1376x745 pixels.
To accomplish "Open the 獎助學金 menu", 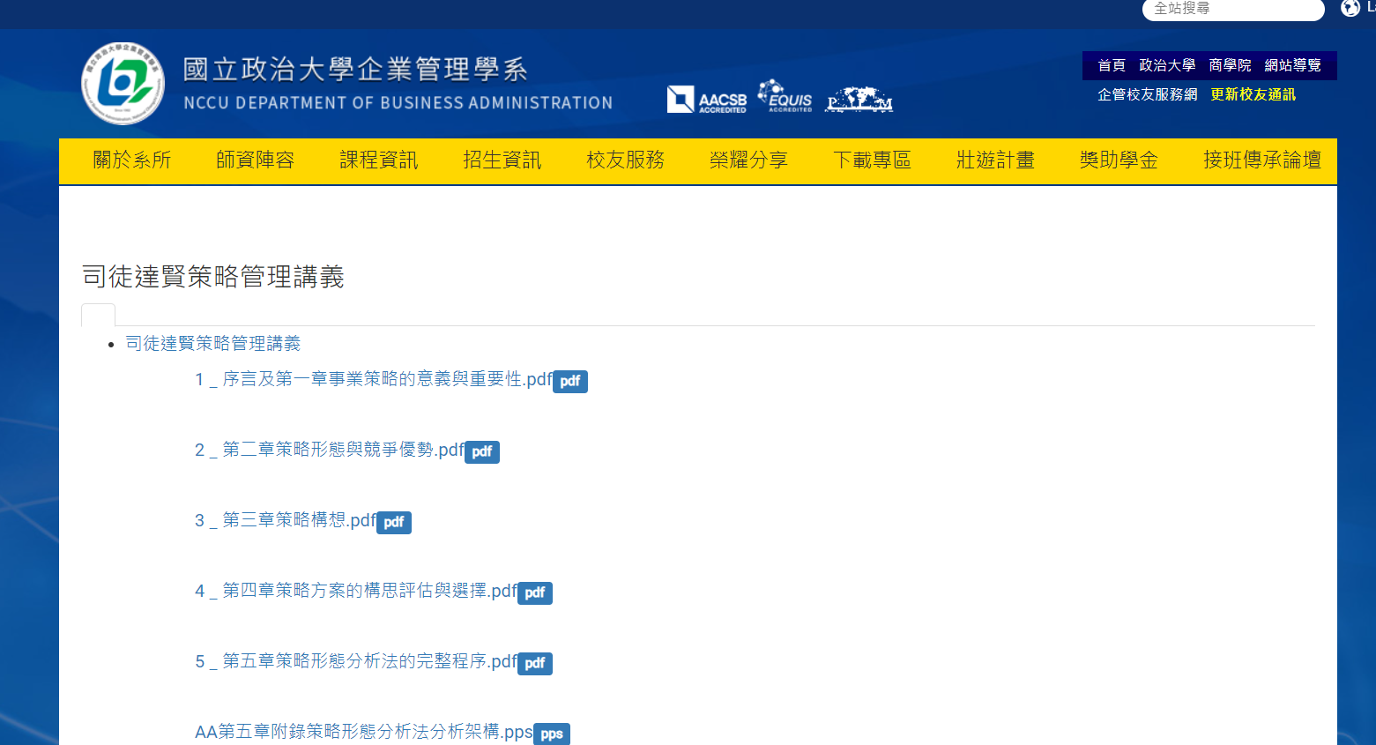I will click(1119, 160).
